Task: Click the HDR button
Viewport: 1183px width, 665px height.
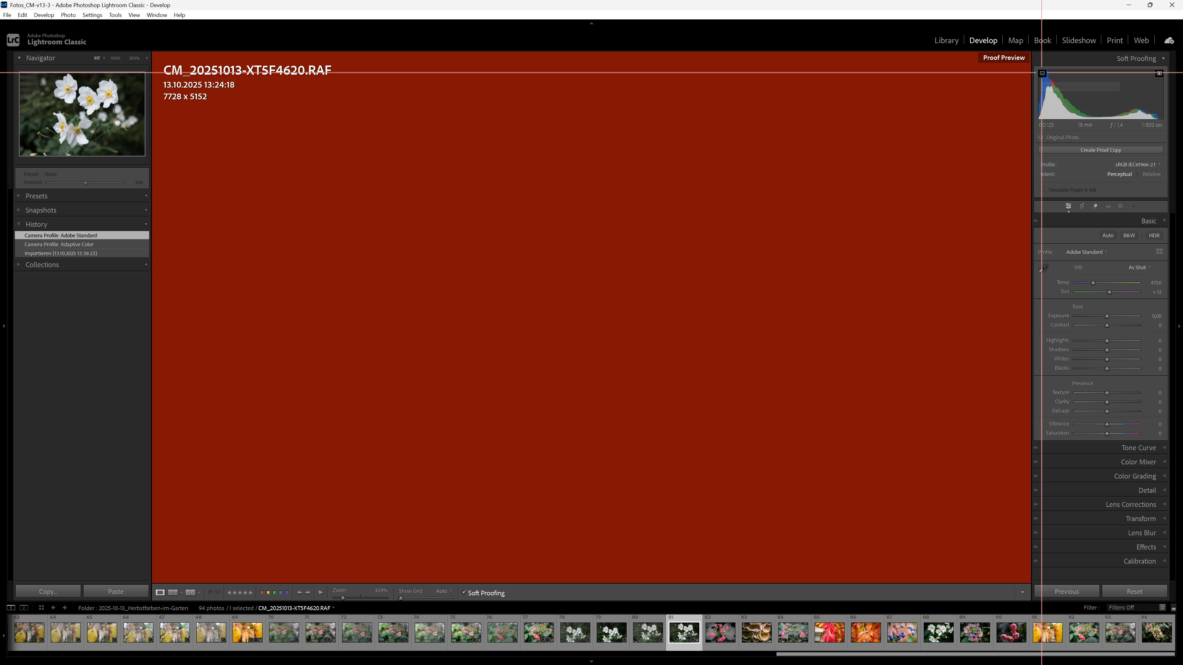Action: [x=1154, y=236]
